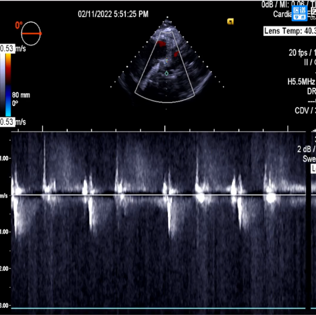Click the H5.5MHz frequency readout

pyautogui.click(x=301, y=82)
